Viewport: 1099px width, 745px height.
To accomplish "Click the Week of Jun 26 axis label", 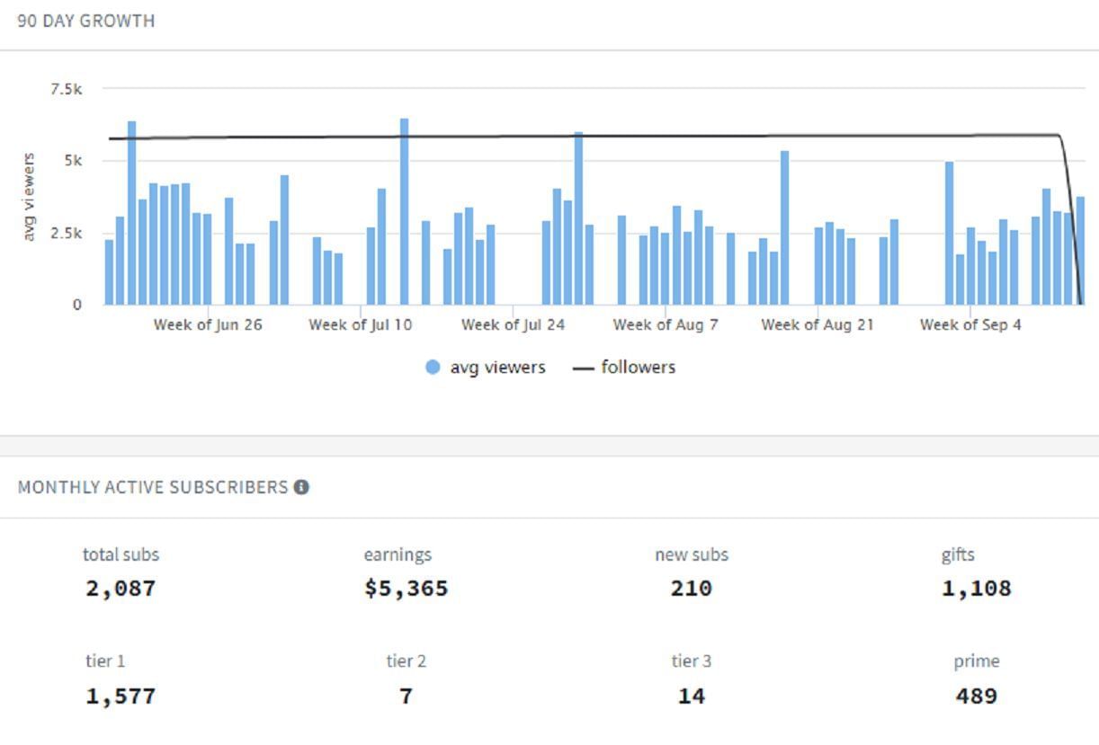I will click(x=208, y=325).
